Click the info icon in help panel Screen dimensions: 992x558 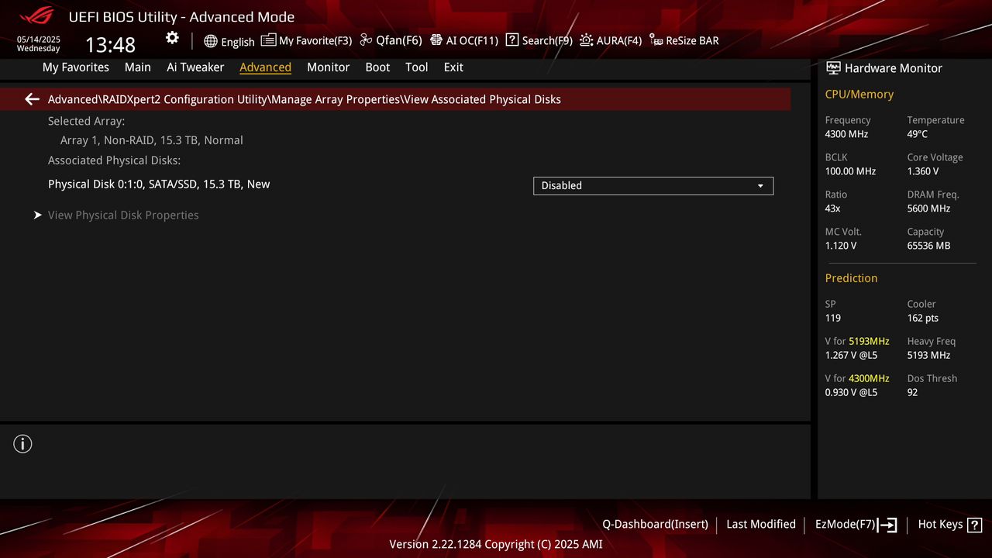(x=22, y=444)
